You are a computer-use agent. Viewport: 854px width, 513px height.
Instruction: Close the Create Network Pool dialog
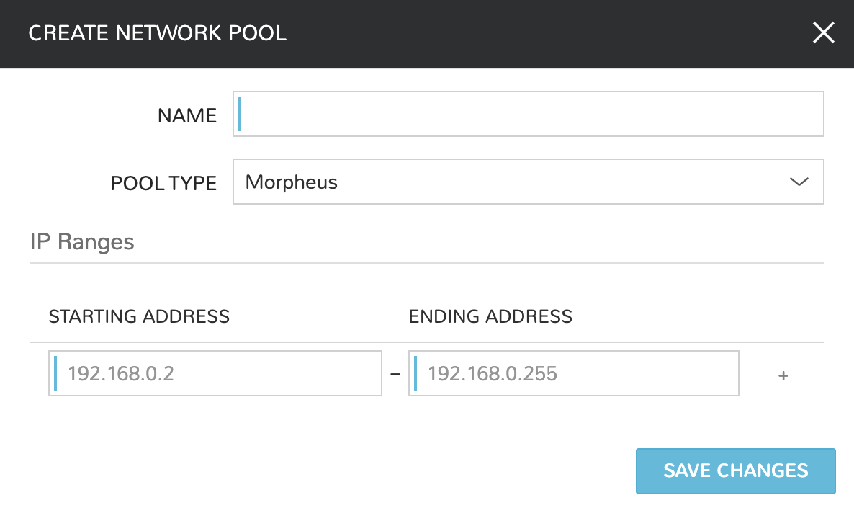click(823, 33)
